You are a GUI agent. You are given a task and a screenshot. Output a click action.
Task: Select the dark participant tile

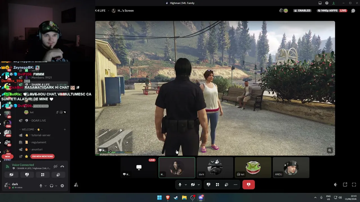[215, 167]
